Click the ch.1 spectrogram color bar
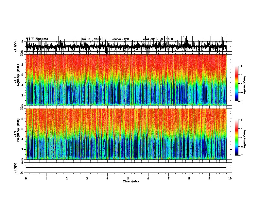This screenshot has height=200, width=259. (237, 84)
